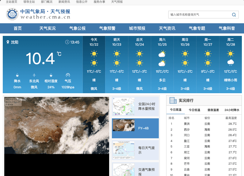Click the search magnifier icon
The image size is (244, 176).
[234, 15]
